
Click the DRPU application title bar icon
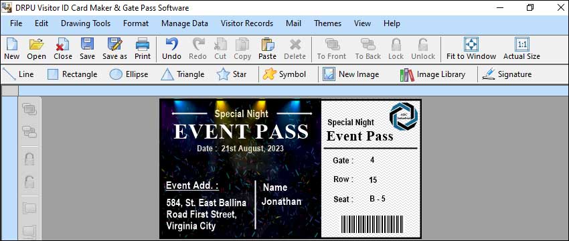click(x=7, y=7)
